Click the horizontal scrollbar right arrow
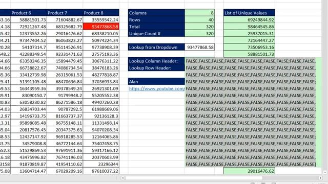The image size is (328, 184). 320,178
